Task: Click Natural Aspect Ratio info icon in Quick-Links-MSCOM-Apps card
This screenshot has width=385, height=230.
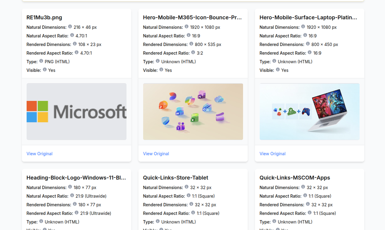Action: coord(305,195)
